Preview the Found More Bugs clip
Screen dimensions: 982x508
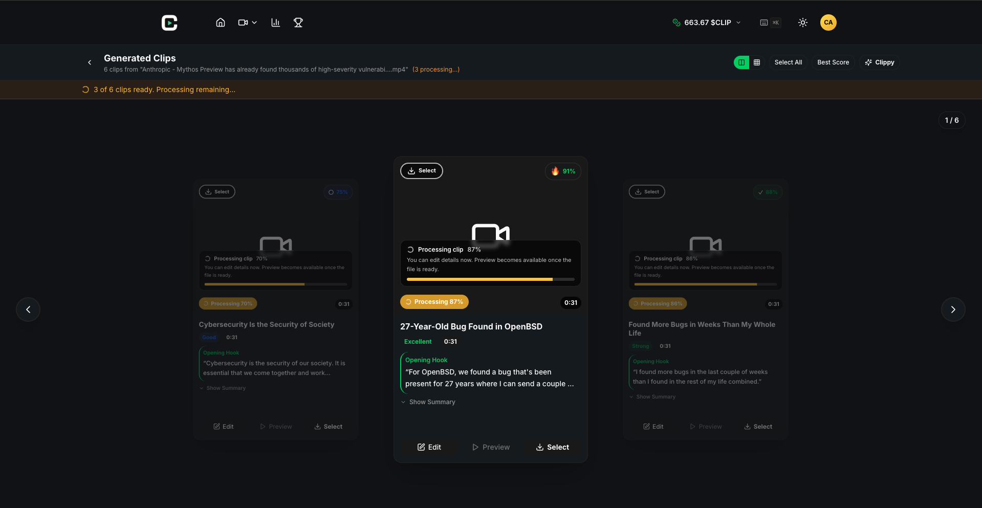pos(706,427)
